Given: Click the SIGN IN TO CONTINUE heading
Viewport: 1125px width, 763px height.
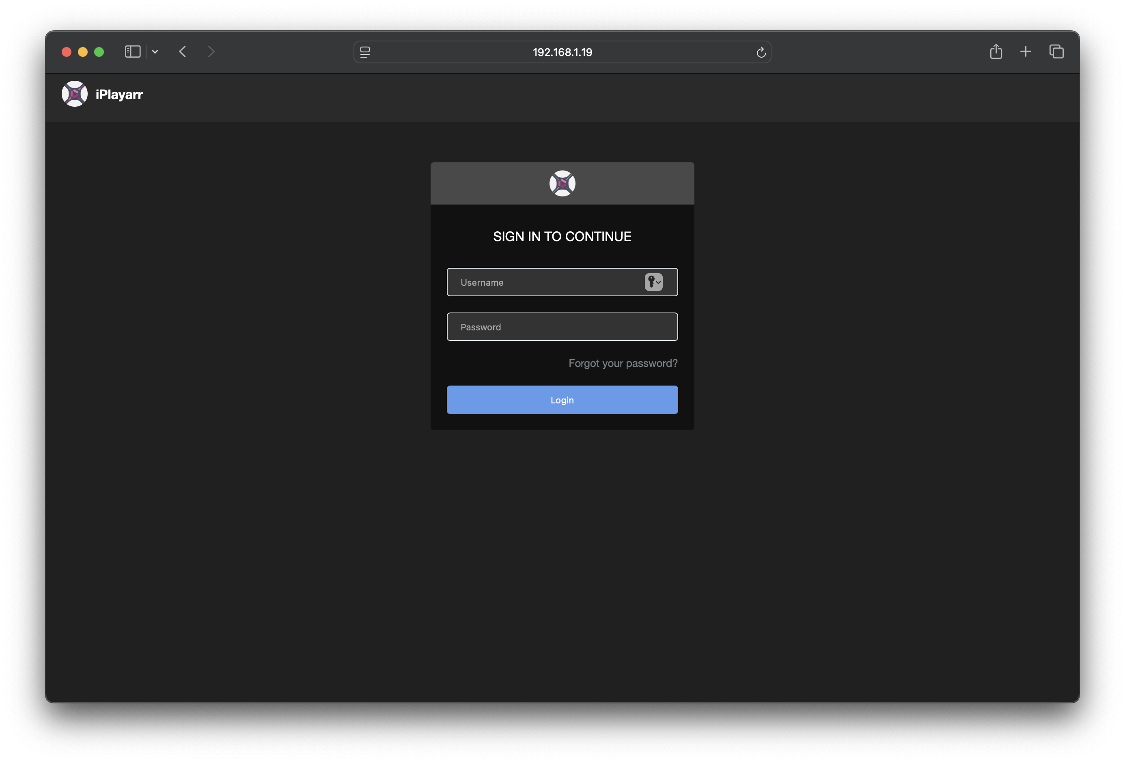Looking at the screenshot, I should (562, 236).
